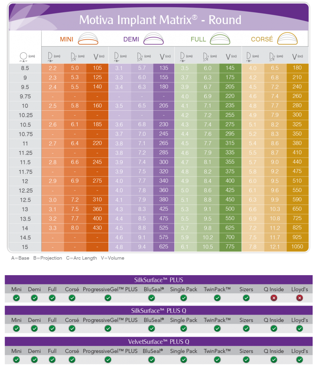
Task: Click the orange MINI implant profile icon
Action: (88, 39)
